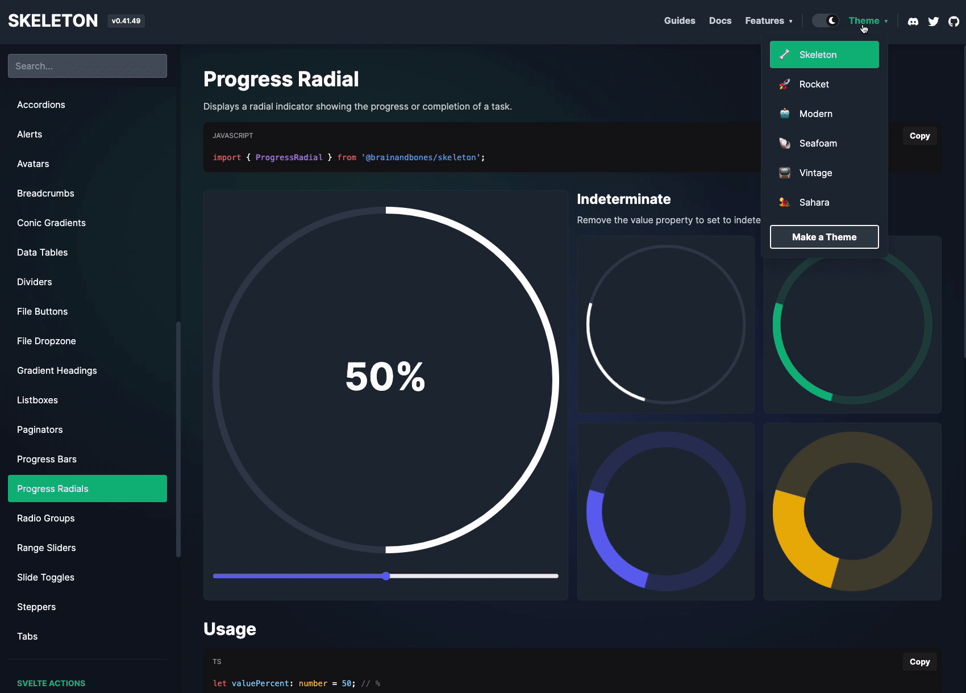This screenshot has width=966, height=693.
Task: Click the Make a Theme button
Action: 825,237
